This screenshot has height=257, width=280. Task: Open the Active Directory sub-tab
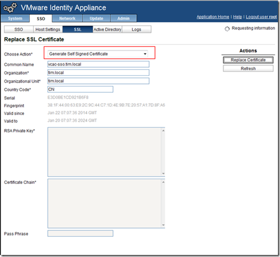(x=107, y=29)
